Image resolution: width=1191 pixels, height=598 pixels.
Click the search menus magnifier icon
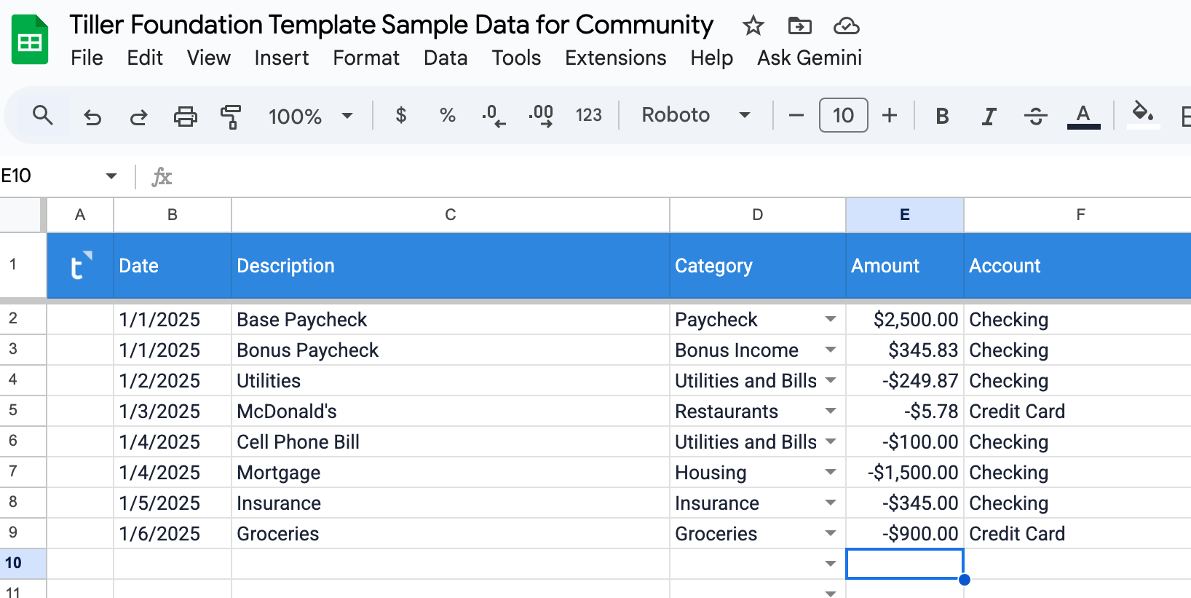tap(43, 115)
